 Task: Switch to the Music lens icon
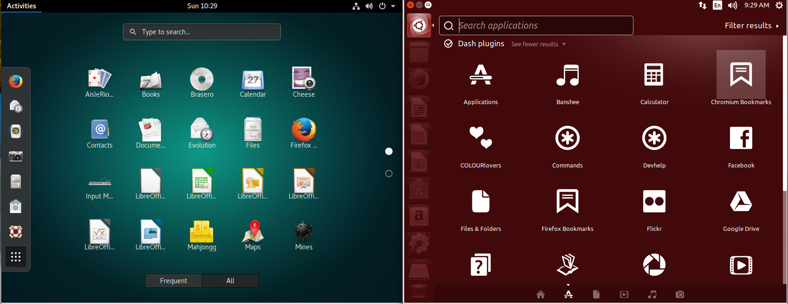click(652, 294)
